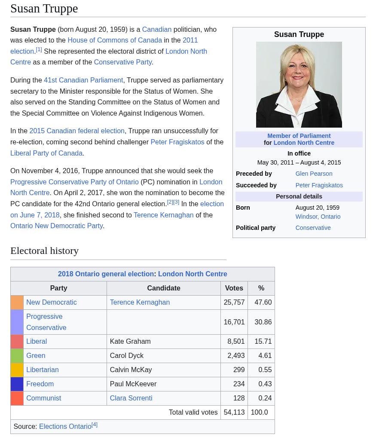Open the House of Commons of Canada link
Image resolution: width=376 pixels, height=440 pixels.
click(x=115, y=40)
